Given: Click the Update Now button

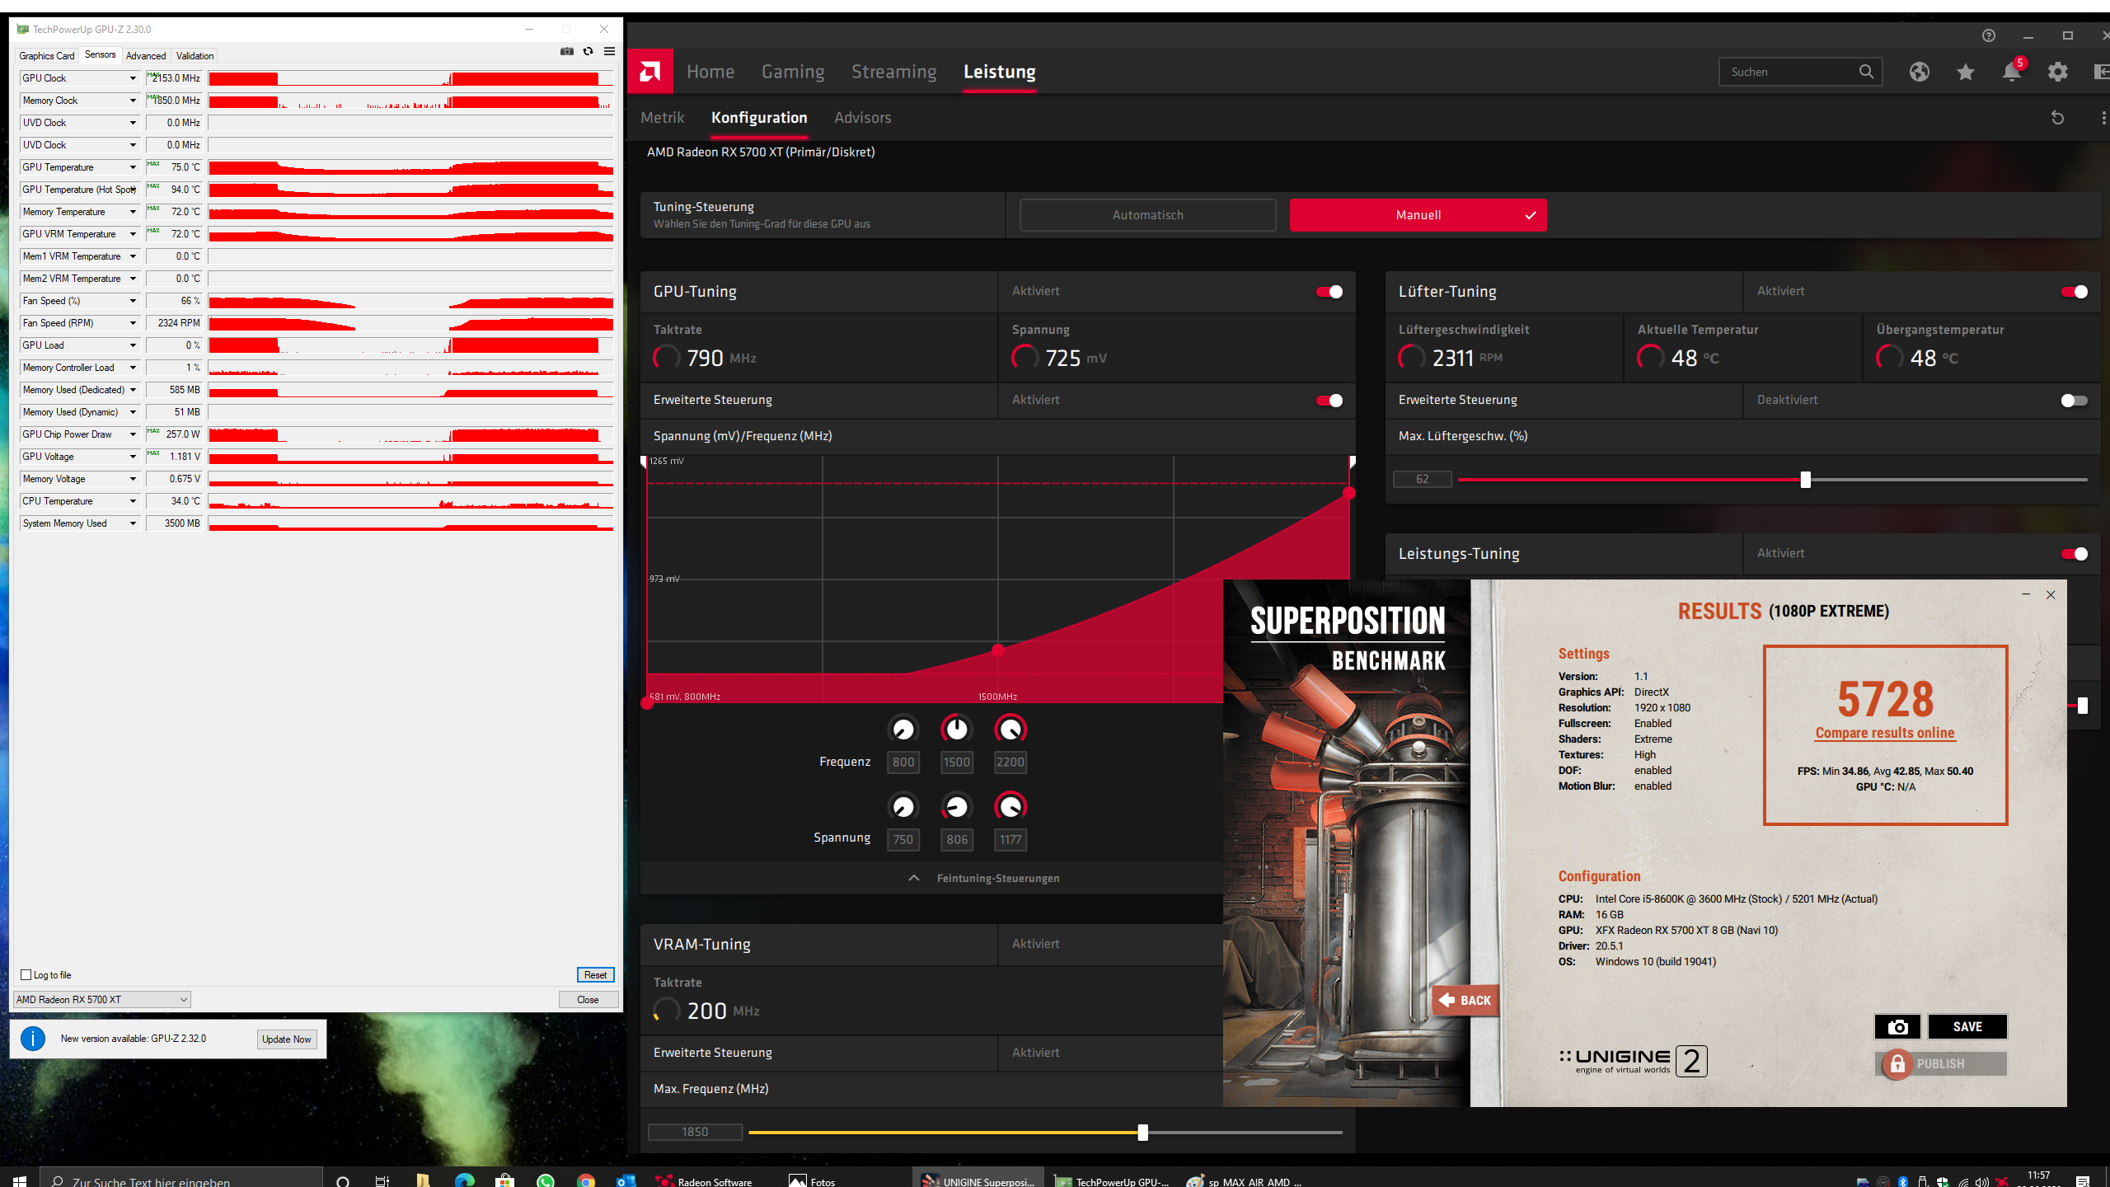Looking at the screenshot, I should 286,1039.
